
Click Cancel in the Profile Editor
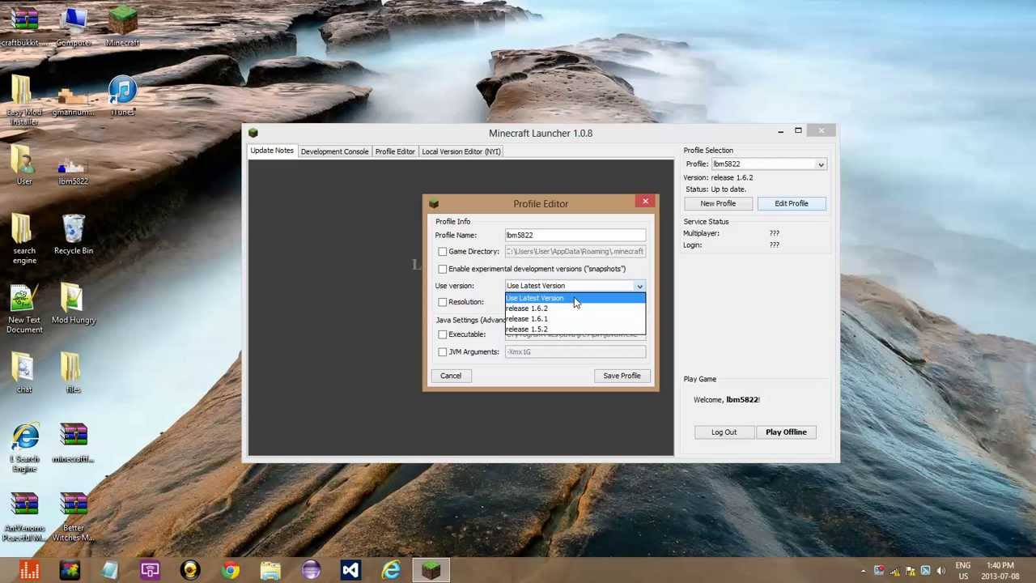(x=451, y=376)
